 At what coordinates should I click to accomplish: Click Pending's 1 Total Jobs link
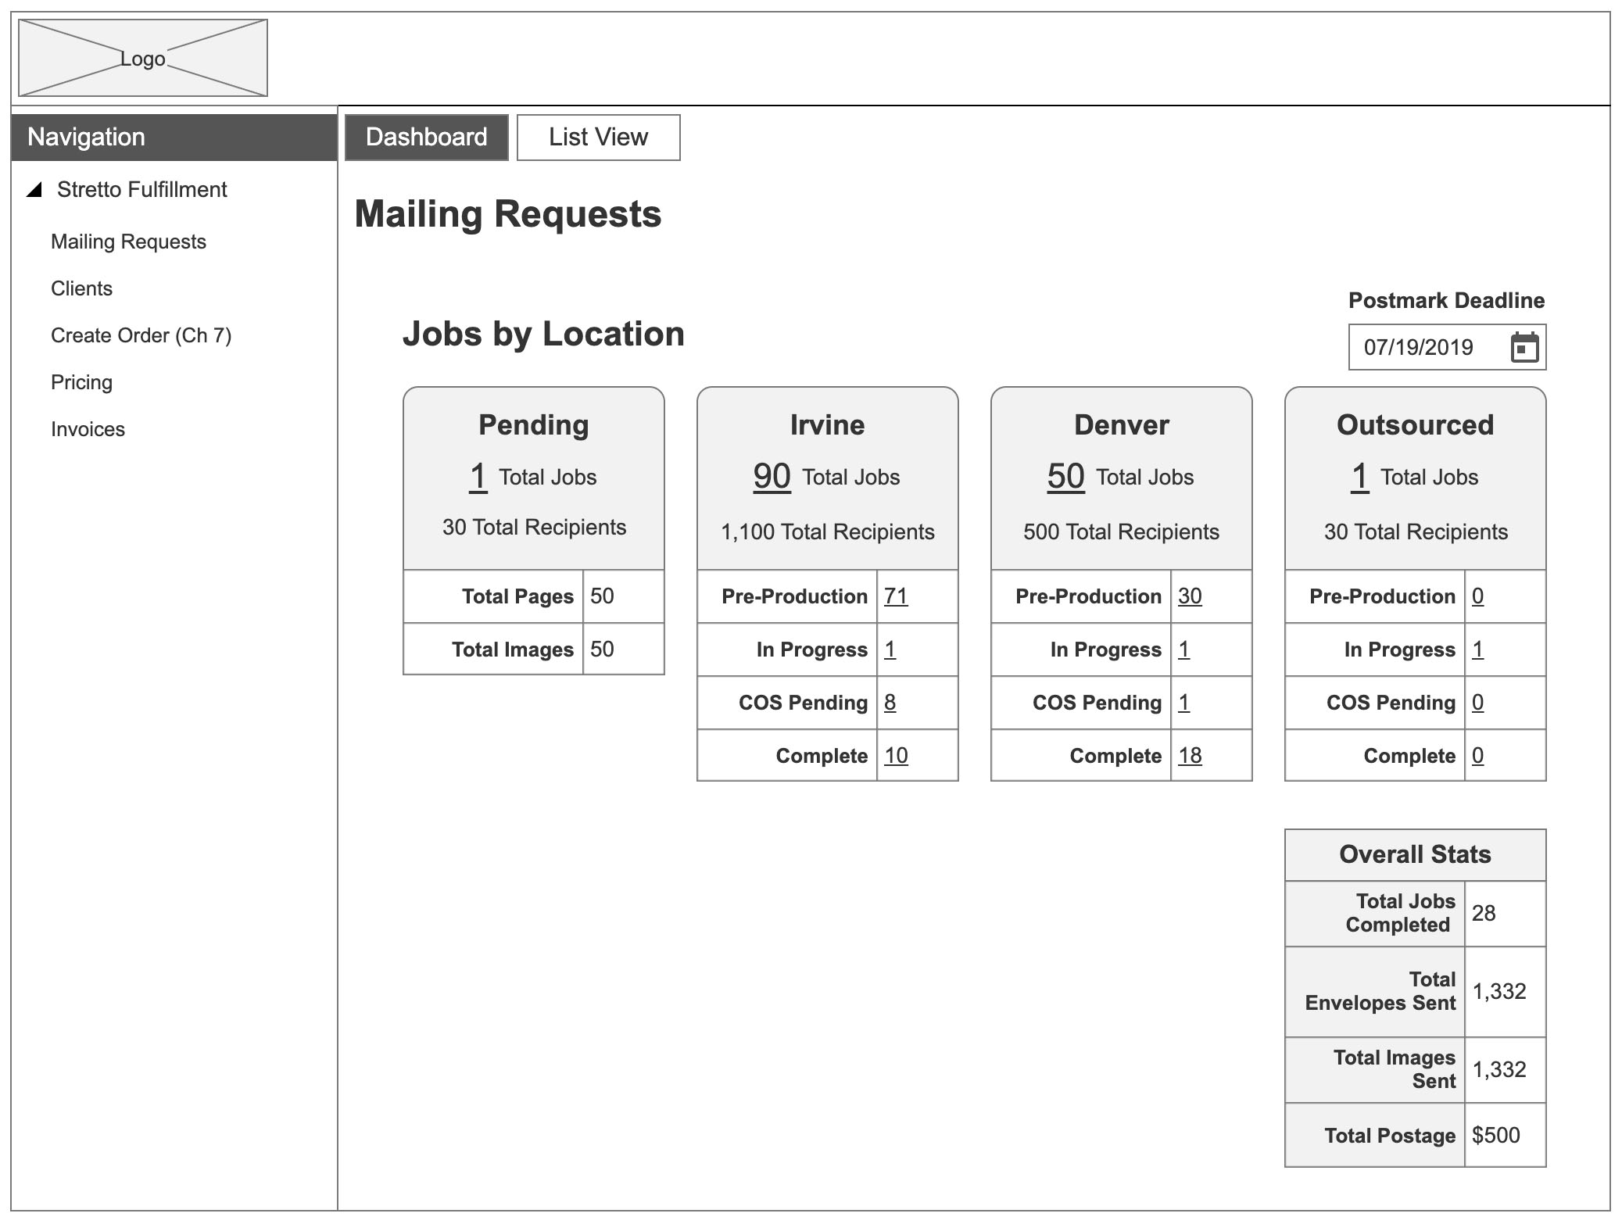coord(478,476)
